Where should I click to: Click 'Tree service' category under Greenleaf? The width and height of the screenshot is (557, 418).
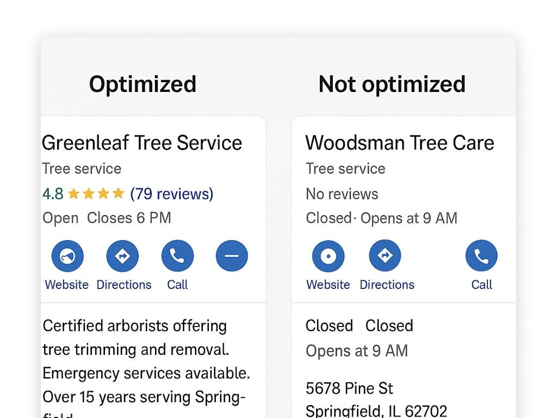[x=82, y=169]
